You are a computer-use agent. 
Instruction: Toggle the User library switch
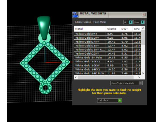[139, 22]
